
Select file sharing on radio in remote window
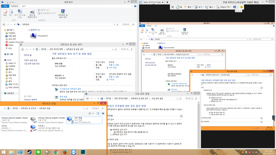(210, 113)
